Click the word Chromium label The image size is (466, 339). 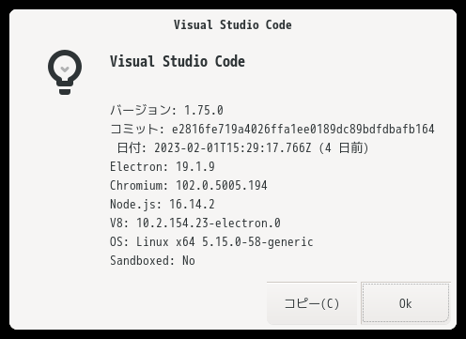coord(136,185)
